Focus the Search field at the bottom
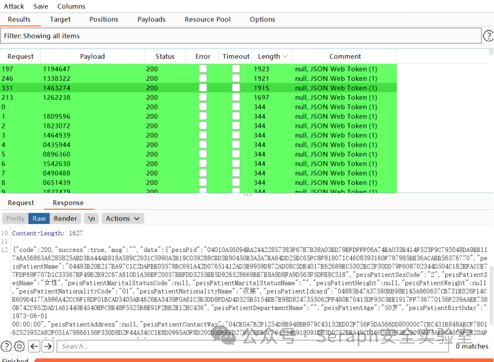 pyautogui.click(x=253, y=346)
